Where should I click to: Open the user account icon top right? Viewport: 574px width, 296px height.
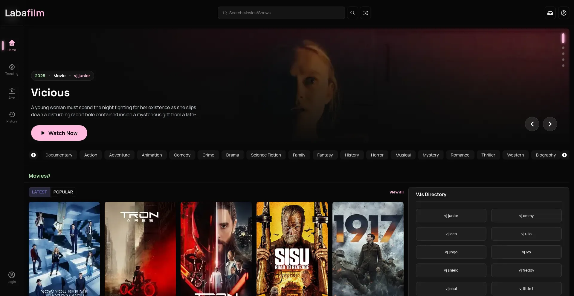click(x=564, y=13)
